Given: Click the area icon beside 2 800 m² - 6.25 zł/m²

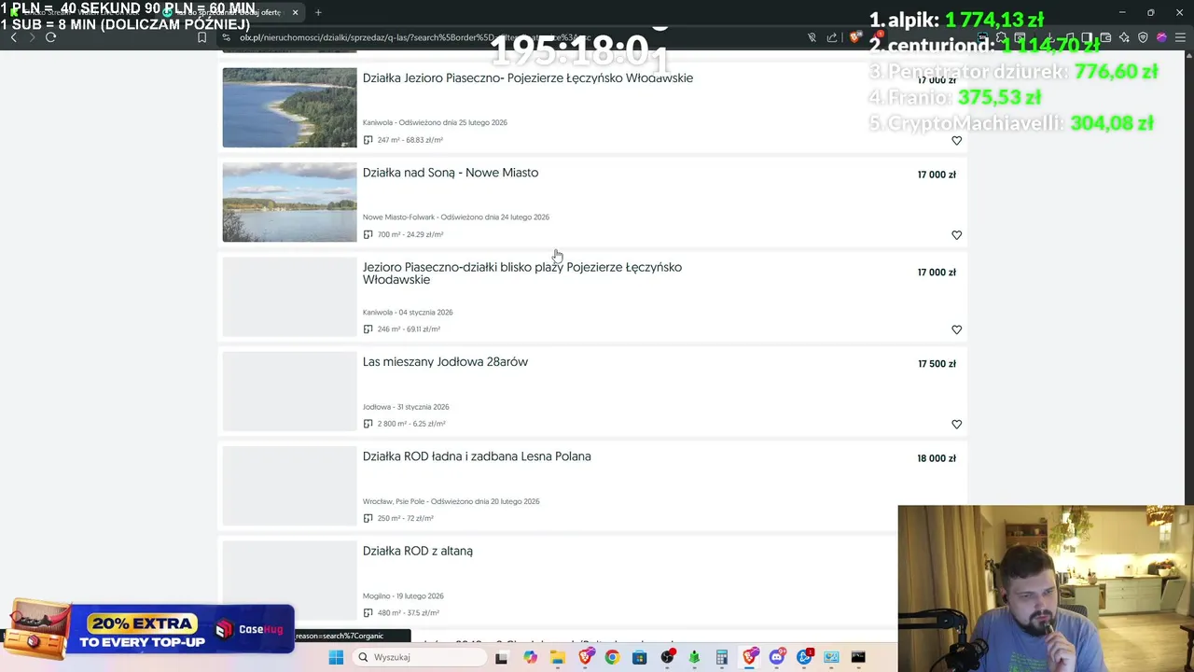Looking at the screenshot, I should (368, 424).
